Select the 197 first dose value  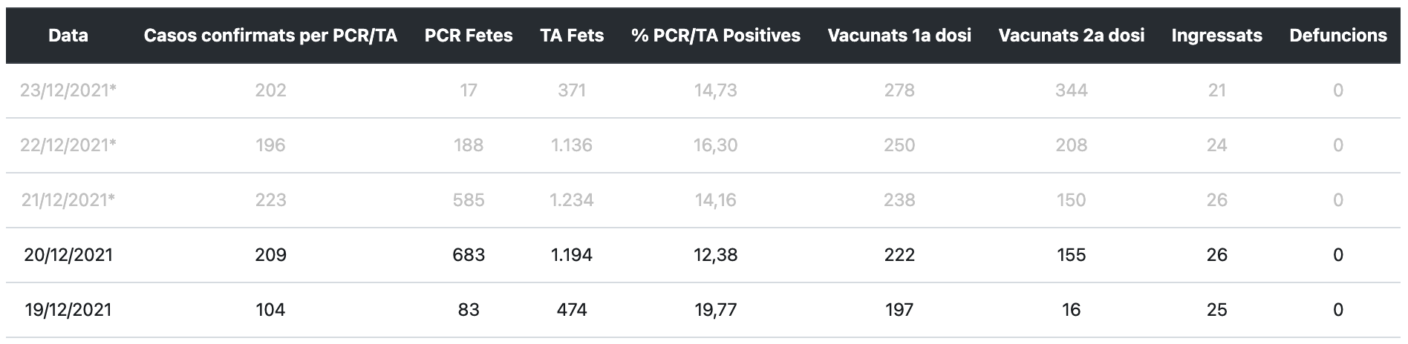coord(899,310)
